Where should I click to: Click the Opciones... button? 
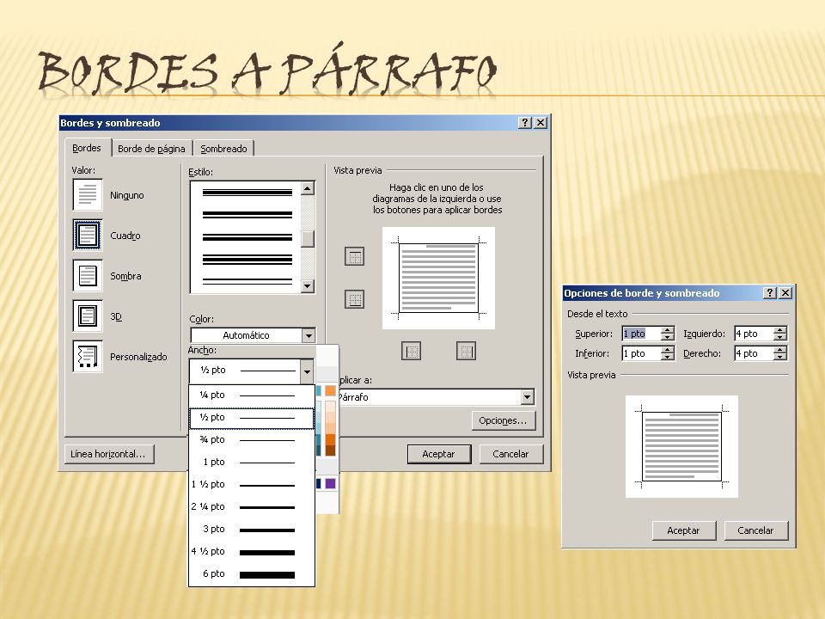pos(503,420)
